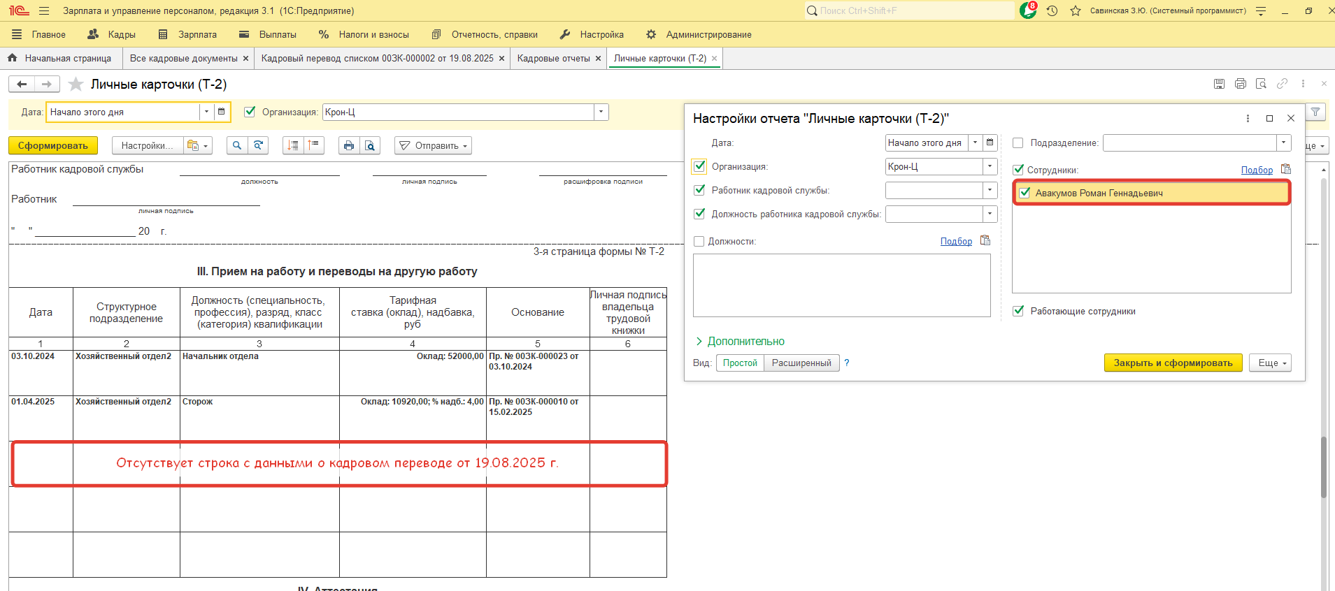This screenshot has height=591, width=1335.
Task: Switch to Кадровые отчеты tab
Action: pyautogui.click(x=553, y=59)
